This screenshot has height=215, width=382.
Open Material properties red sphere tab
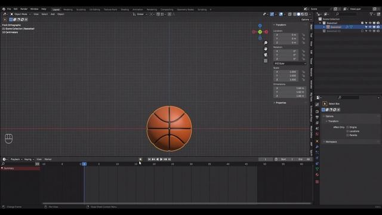coord(317,175)
